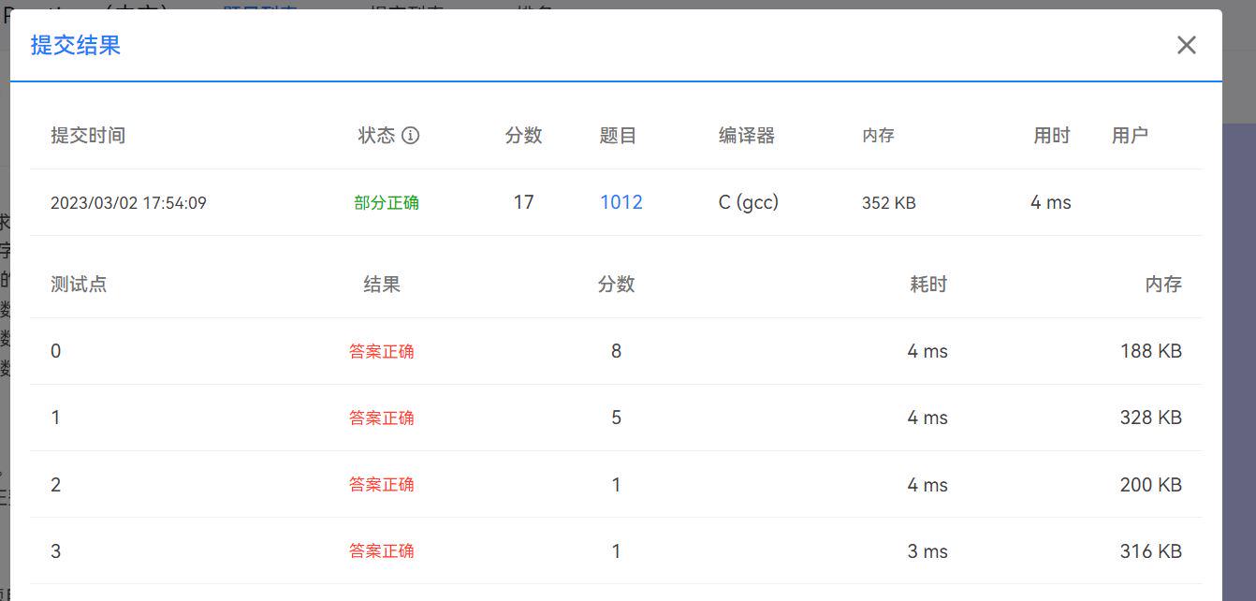Click 答案正确 result for test point 0

pyautogui.click(x=382, y=352)
